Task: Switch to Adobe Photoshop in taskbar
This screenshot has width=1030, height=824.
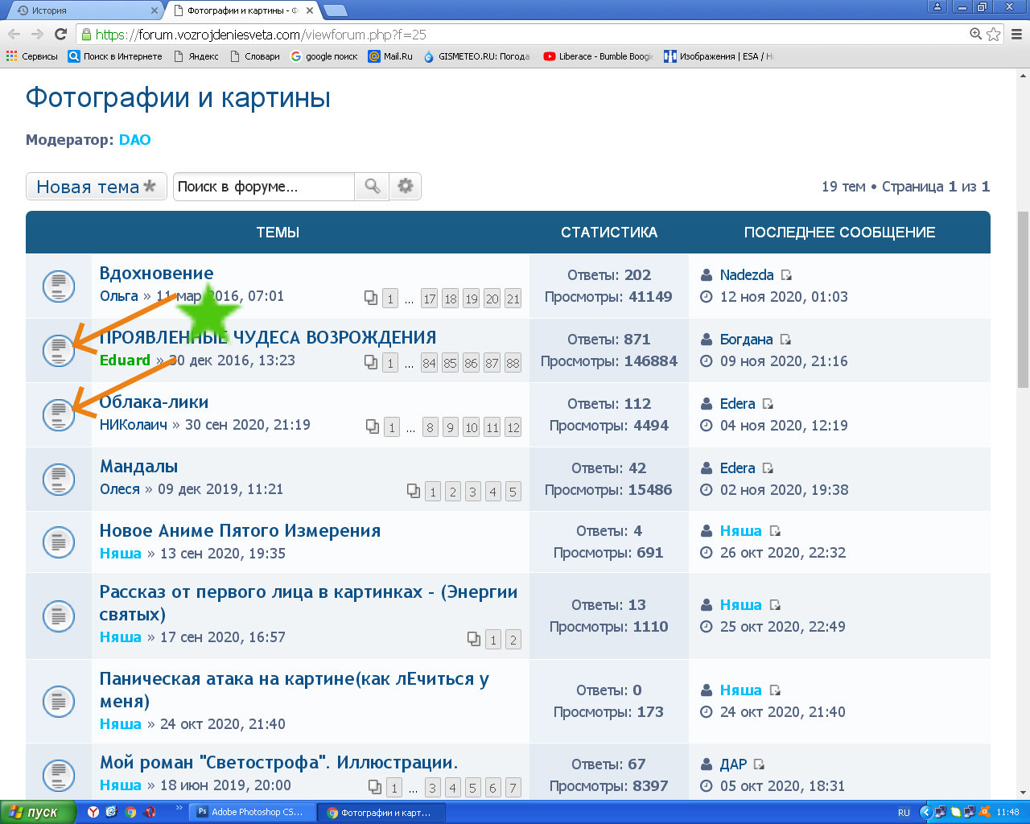Action: coord(251,812)
